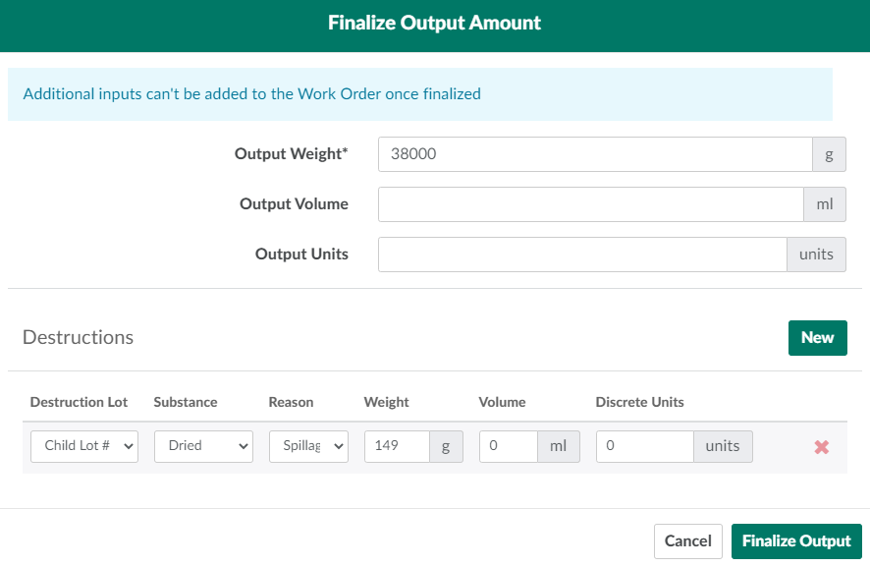Click the ml suffix in destruction row
870x567 pixels.
(559, 446)
